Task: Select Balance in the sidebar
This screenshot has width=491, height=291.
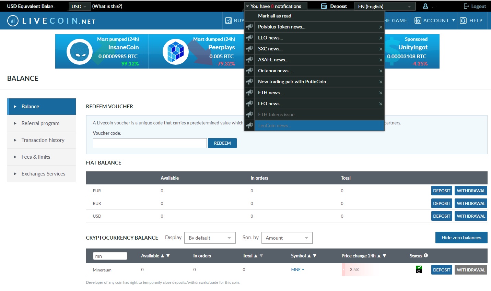Action: 42,107
